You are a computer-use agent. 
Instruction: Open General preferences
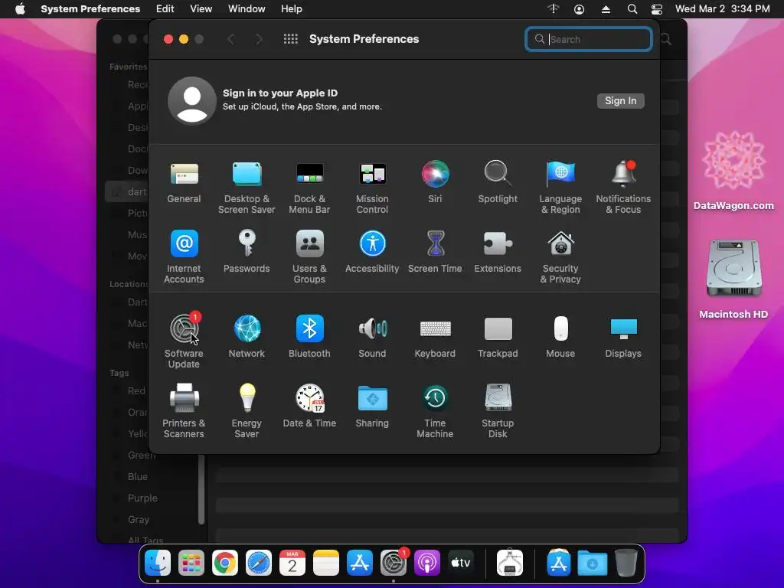pos(184,182)
